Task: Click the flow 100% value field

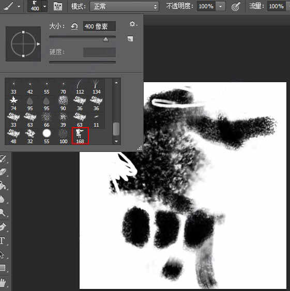Action: coord(276,7)
